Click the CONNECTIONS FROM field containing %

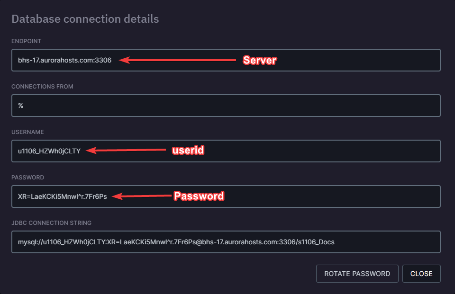(x=226, y=105)
